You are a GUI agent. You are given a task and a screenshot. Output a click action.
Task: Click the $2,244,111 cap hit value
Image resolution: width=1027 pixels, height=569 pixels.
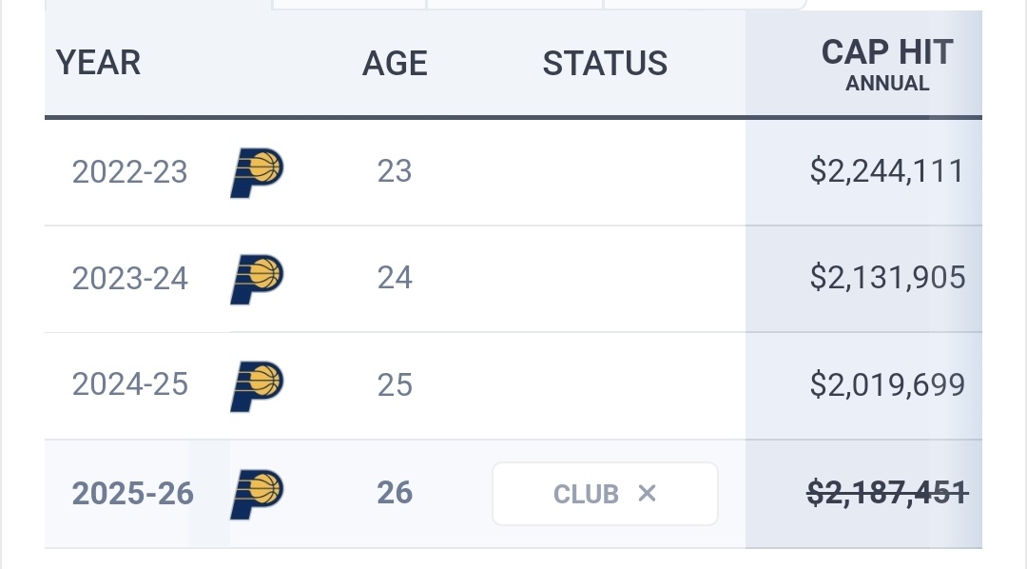[x=886, y=171]
